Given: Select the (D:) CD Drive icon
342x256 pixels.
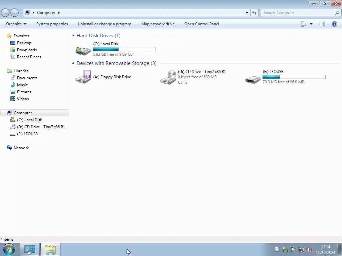Looking at the screenshot, I should click(x=168, y=77).
